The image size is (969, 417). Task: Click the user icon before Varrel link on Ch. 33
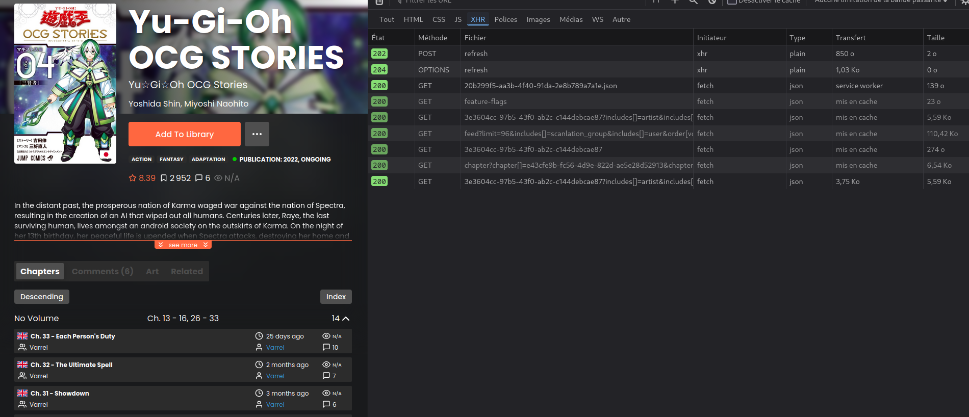pyautogui.click(x=259, y=347)
